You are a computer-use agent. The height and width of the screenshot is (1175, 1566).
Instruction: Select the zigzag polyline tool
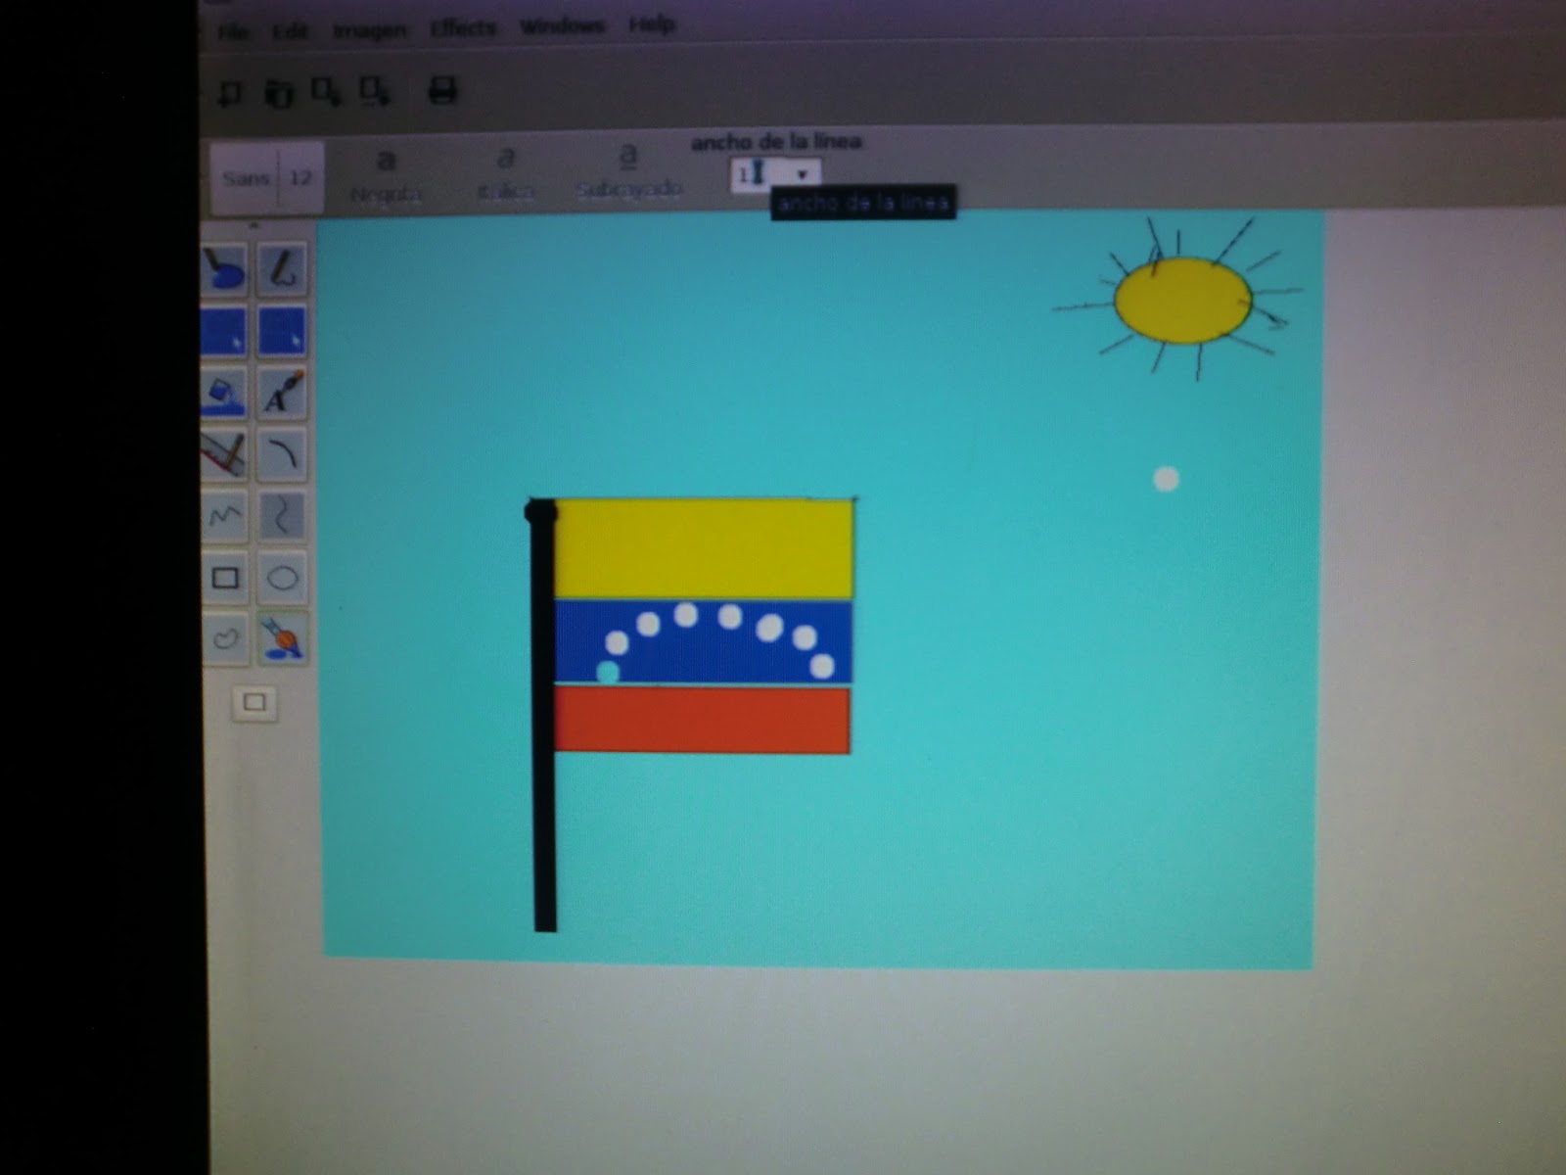[226, 516]
